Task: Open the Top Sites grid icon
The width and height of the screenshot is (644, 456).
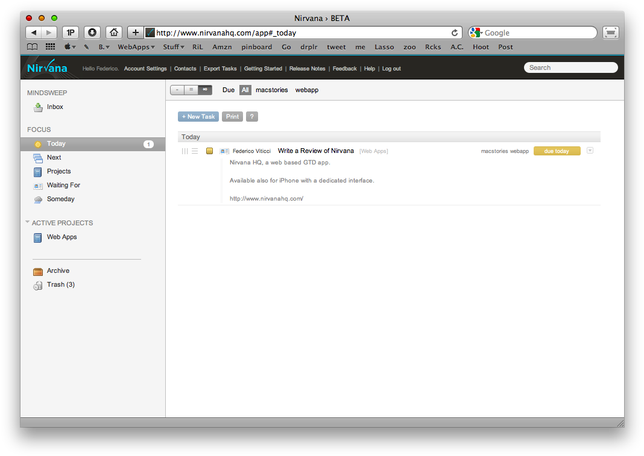Action: (50, 47)
